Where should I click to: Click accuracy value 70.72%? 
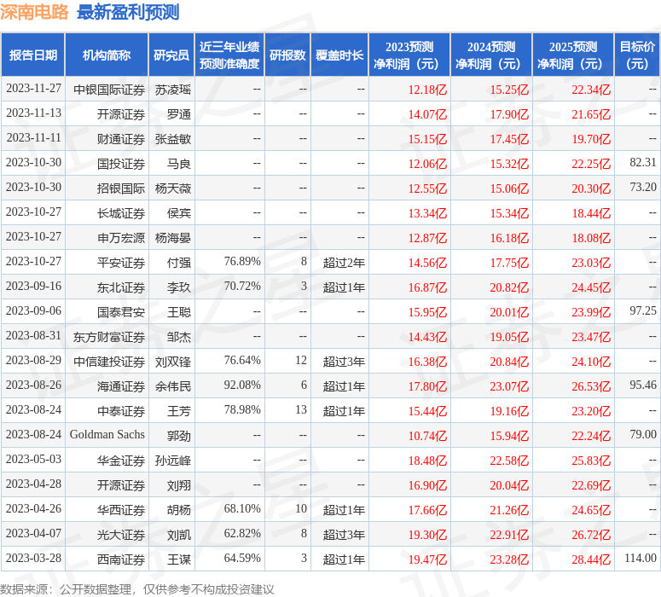242,287
